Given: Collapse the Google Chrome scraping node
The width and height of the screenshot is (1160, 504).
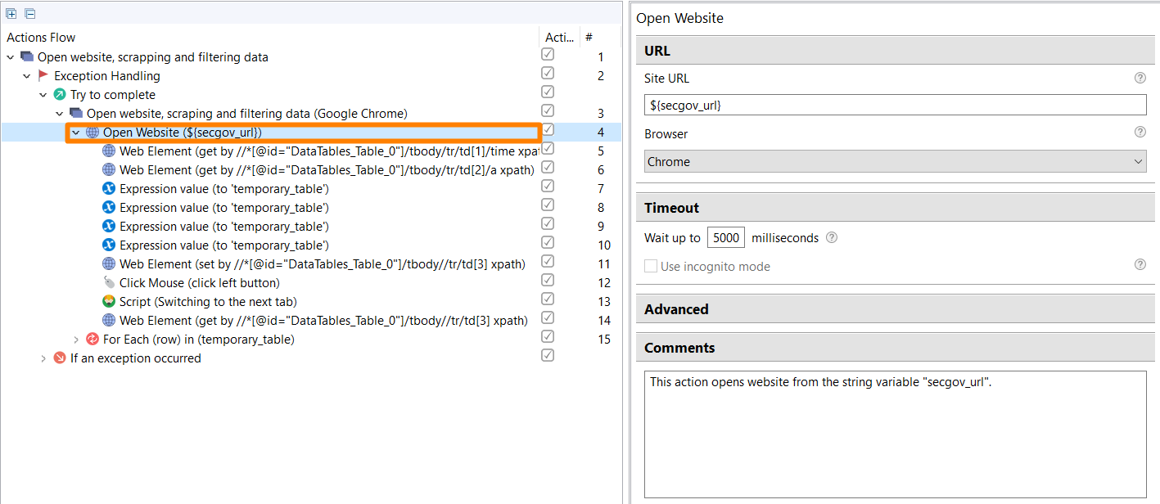Looking at the screenshot, I should click(x=59, y=114).
